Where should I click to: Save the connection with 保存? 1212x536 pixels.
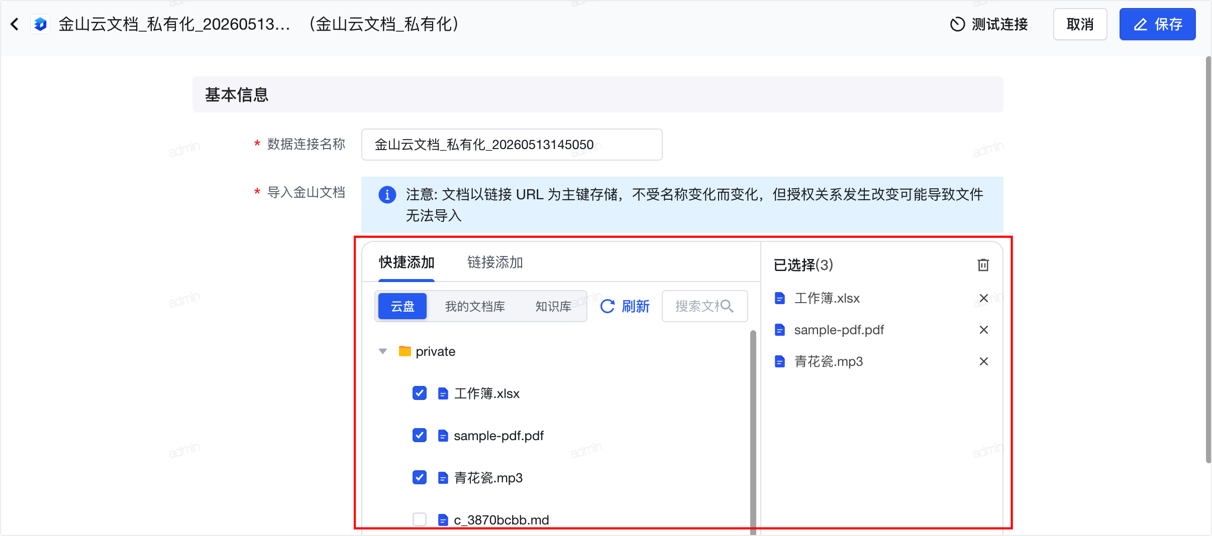pos(1157,24)
